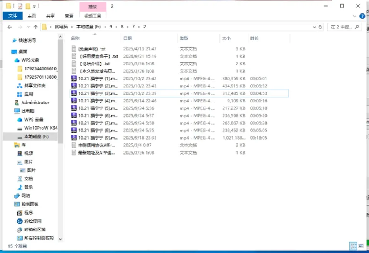Open address bar history dropdown
Viewport: 369px width, 253px height.
click(314, 27)
